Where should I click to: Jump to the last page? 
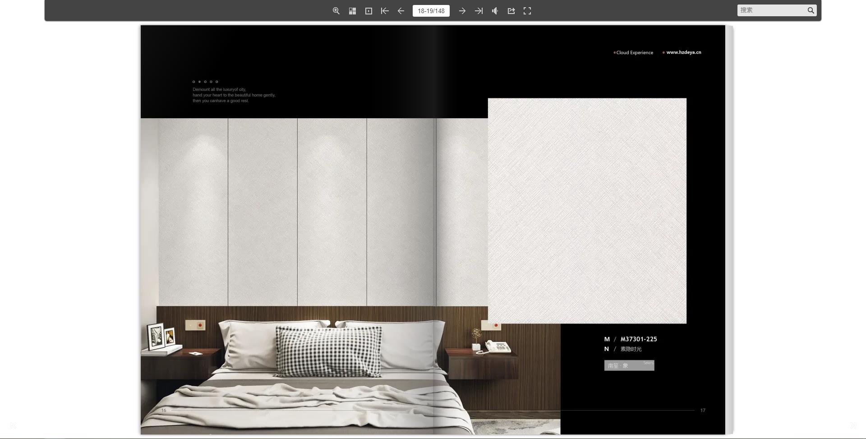click(x=479, y=11)
